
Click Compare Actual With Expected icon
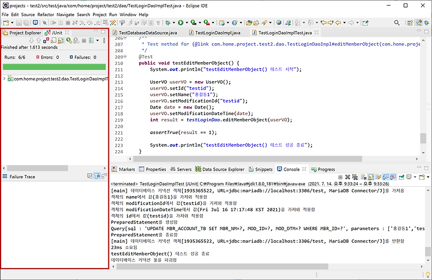pyautogui.click(x=104, y=176)
